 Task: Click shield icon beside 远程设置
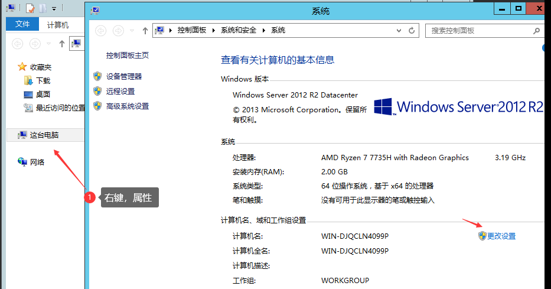pyautogui.click(x=97, y=91)
